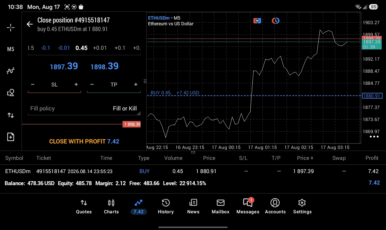
Task: Open the M5 timeframe selector
Action: click(11, 49)
